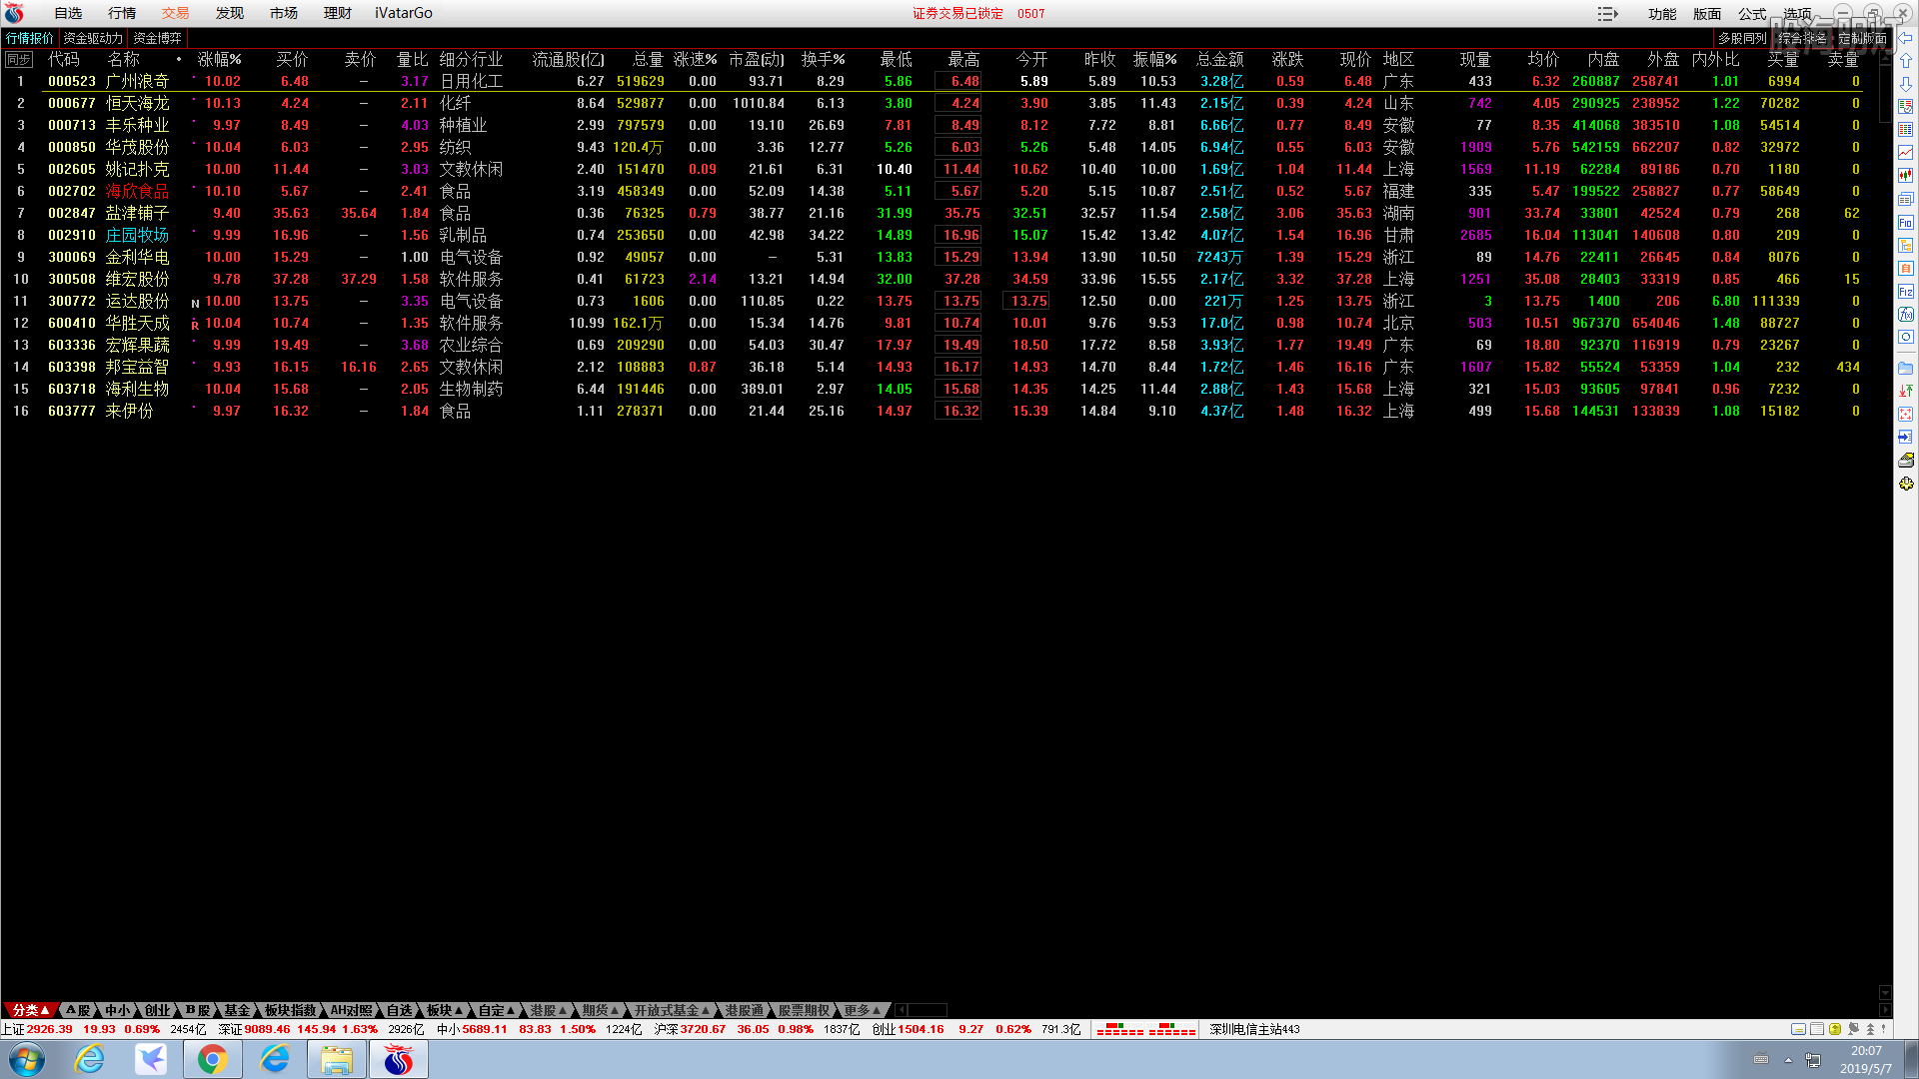Image resolution: width=1919 pixels, height=1079 pixels.
Task: Expand the 自定▲ bottom tab
Action: [x=497, y=1010]
